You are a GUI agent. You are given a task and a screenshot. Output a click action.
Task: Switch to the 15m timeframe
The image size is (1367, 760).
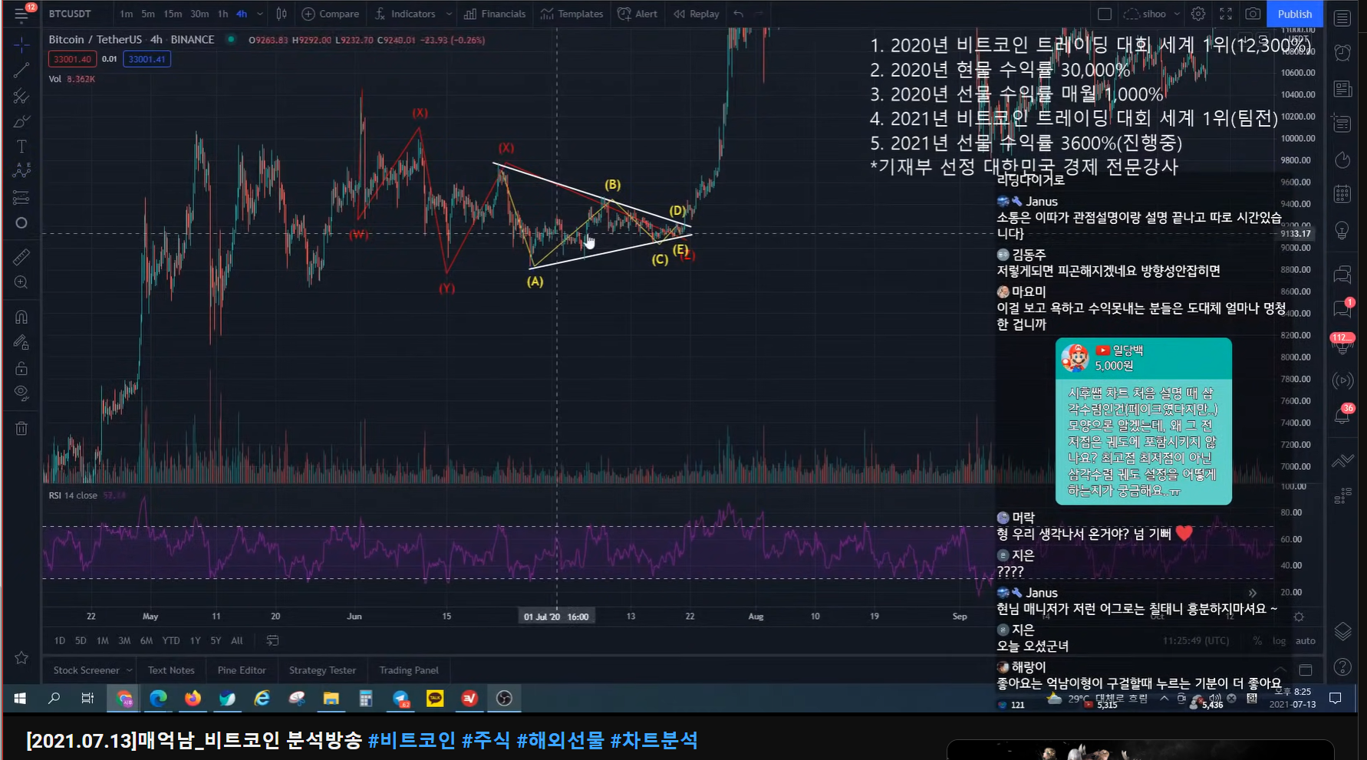tap(173, 14)
